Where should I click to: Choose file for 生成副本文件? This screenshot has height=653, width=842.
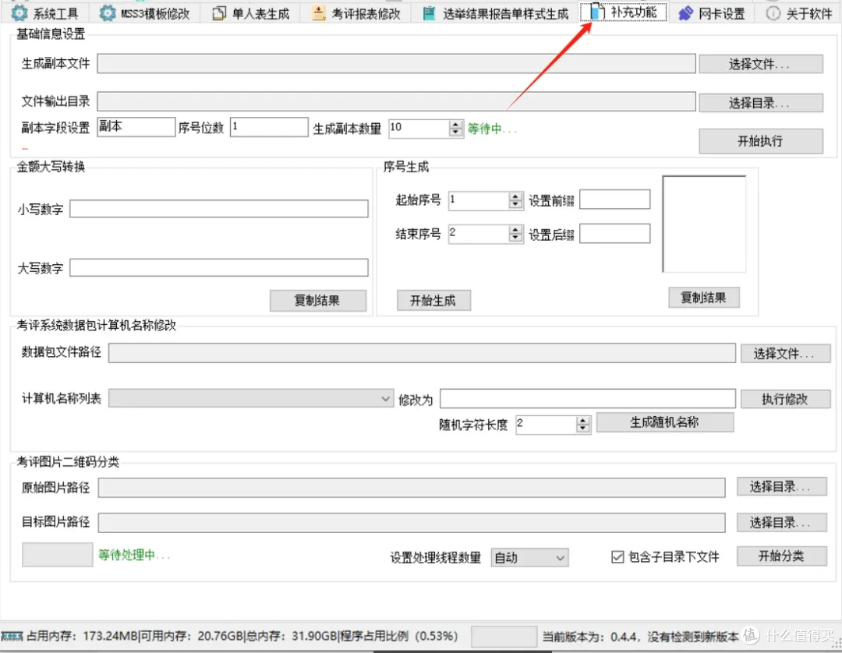pos(760,64)
